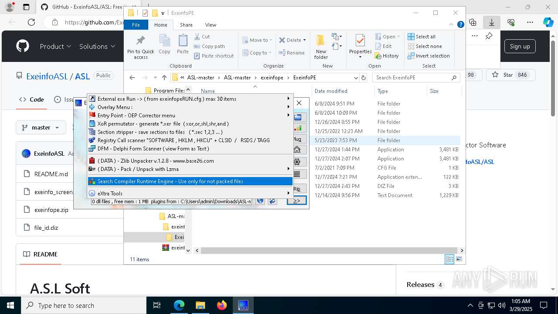The height and width of the screenshot is (314, 558).
Task: Expand the Delete dropdown arrow
Action: click(304, 40)
